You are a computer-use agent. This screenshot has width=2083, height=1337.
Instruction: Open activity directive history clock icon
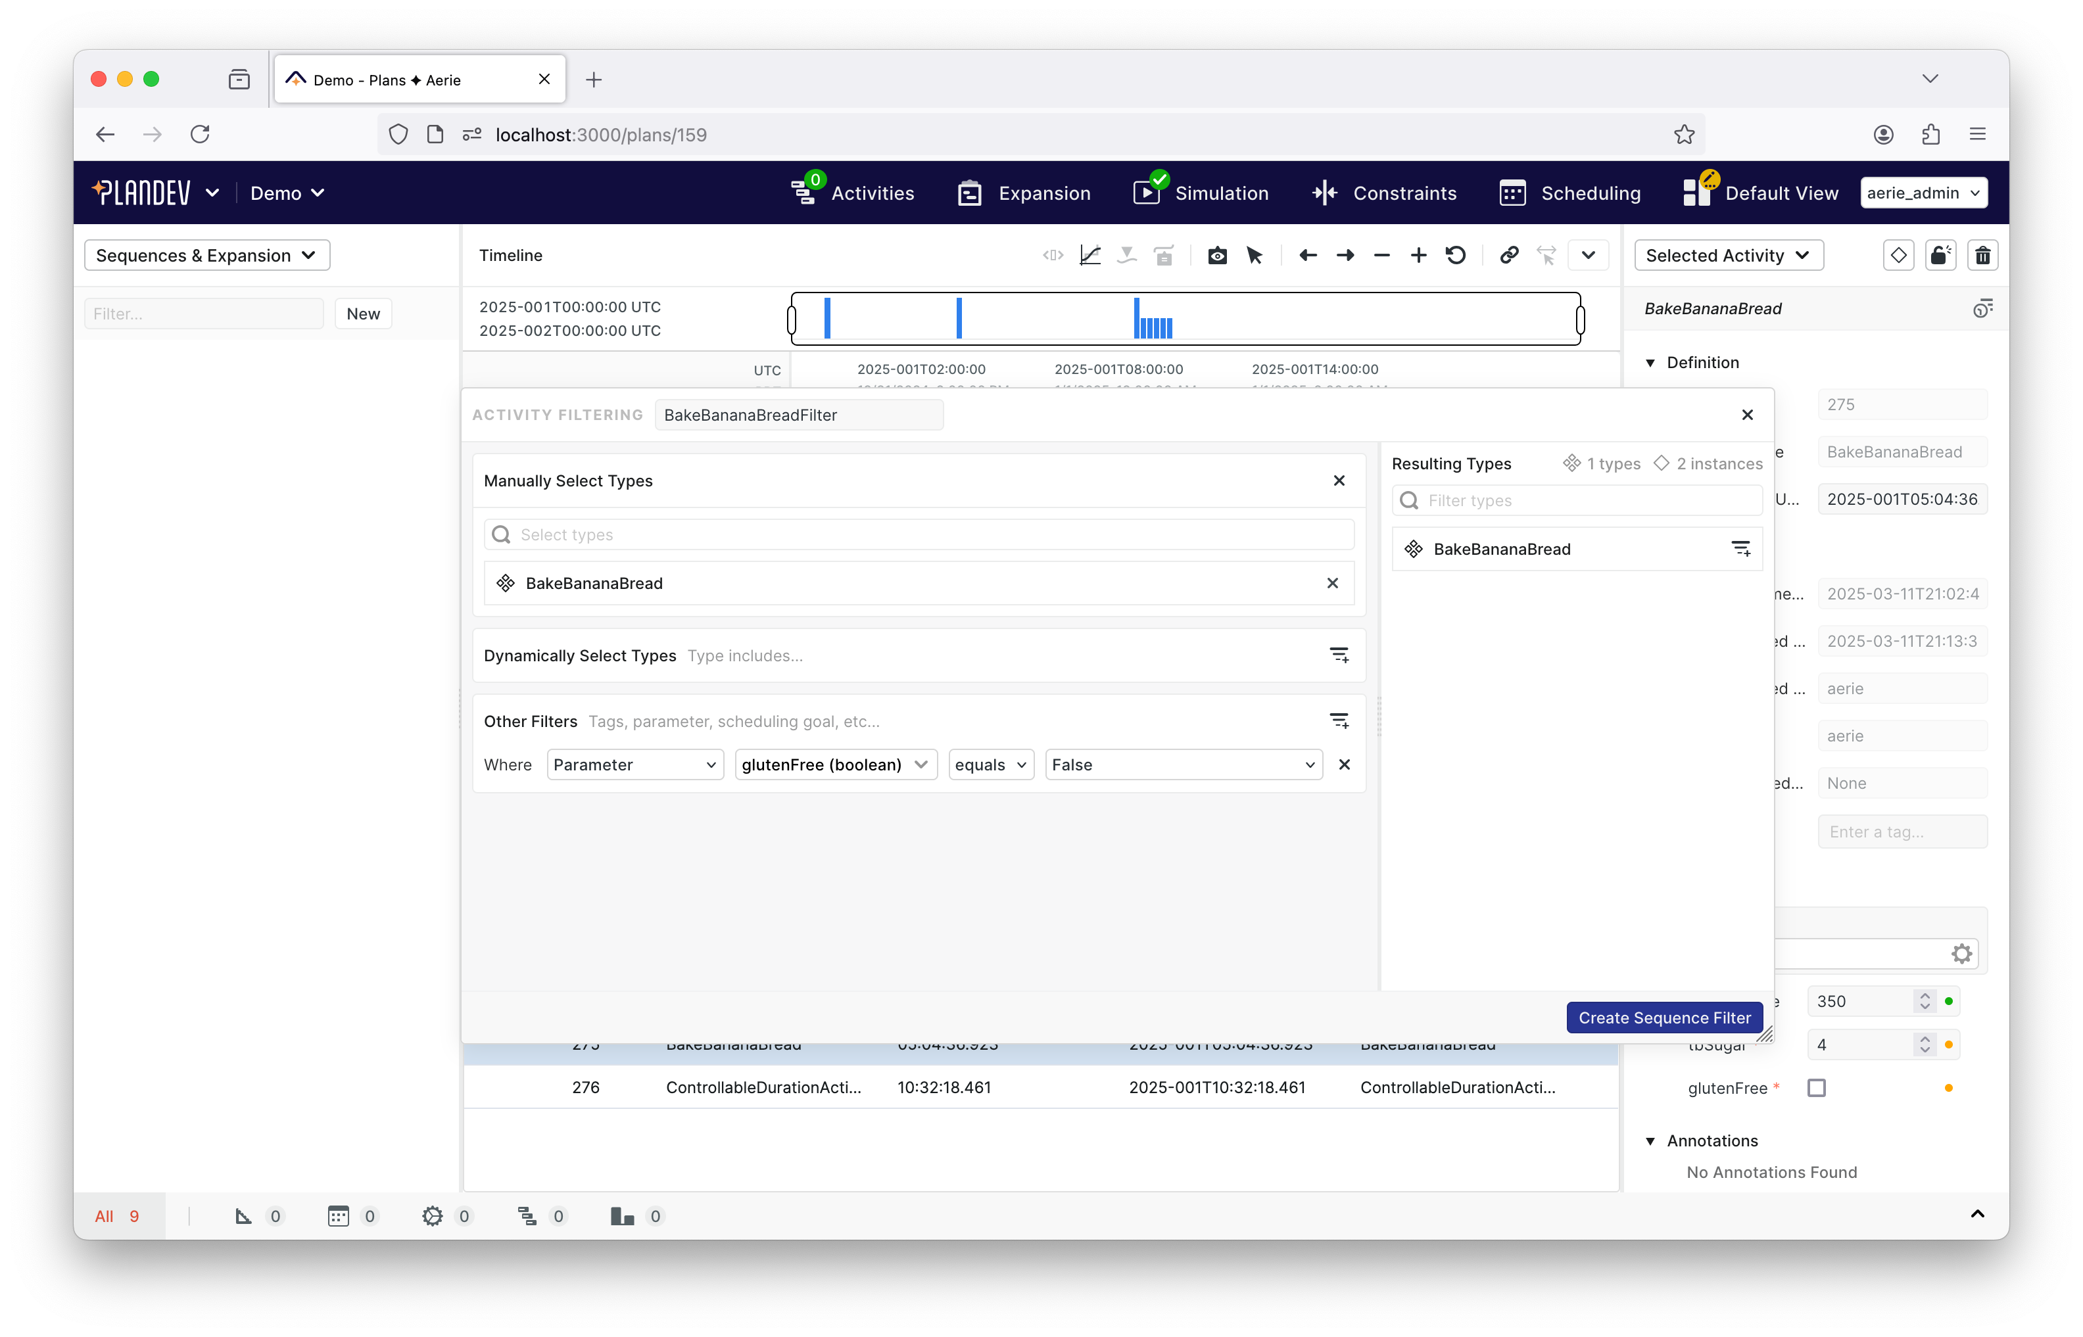pos(1982,308)
